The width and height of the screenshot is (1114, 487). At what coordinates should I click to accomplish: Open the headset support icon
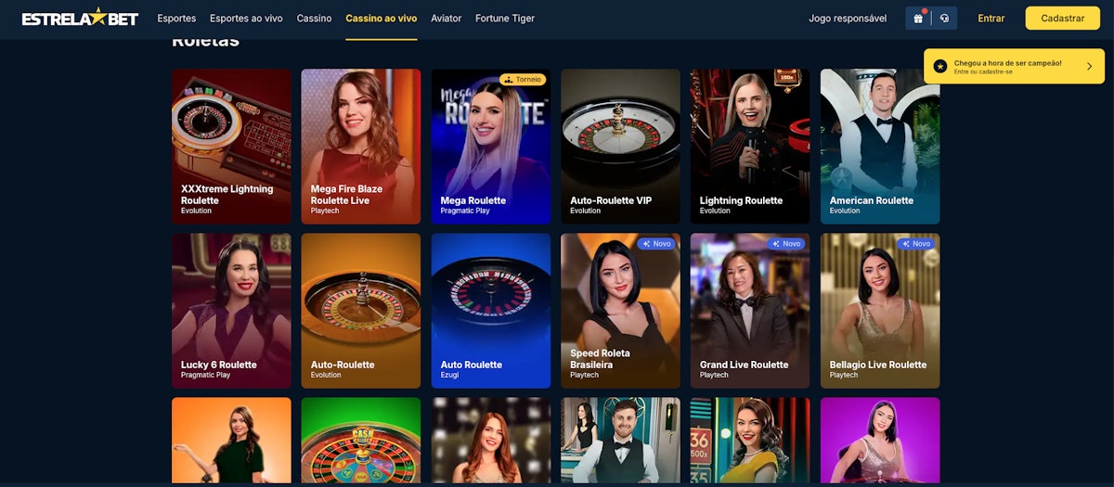pyautogui.click(x=944, y=18)
